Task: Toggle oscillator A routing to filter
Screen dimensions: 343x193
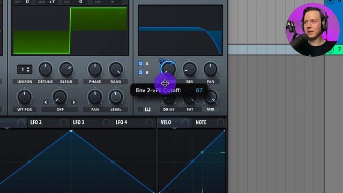Action: tap(140, 63)
